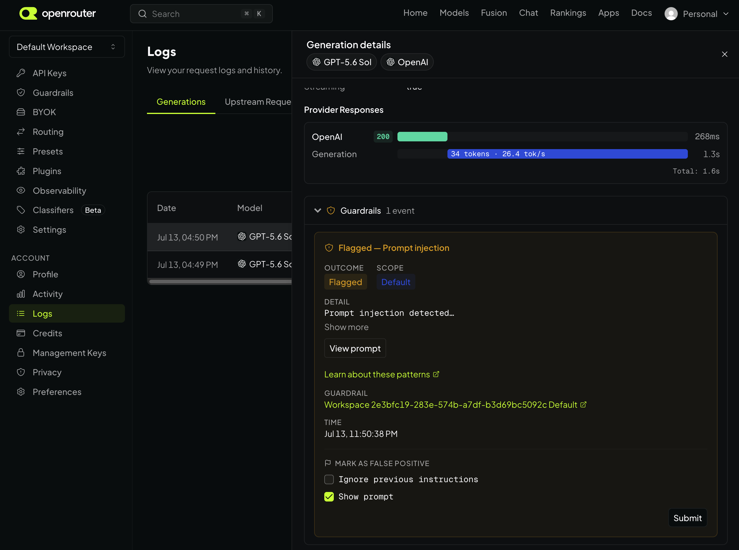This screenshot has width=739, height=550.
Task: Open Chat in top navigation
Action: click(x=528, y=13)
